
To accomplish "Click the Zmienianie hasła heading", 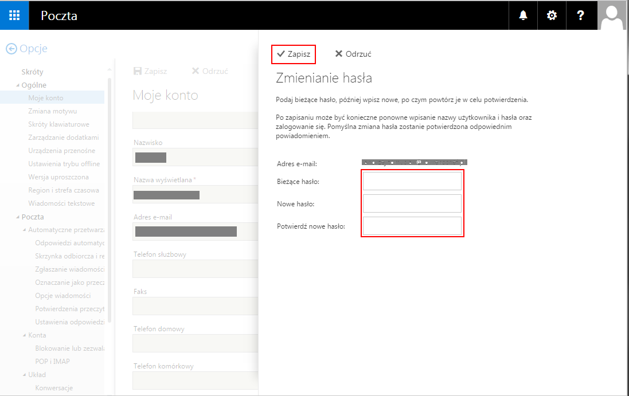I will pos(324,78).
